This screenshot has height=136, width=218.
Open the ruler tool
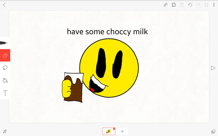pos(165,5)
